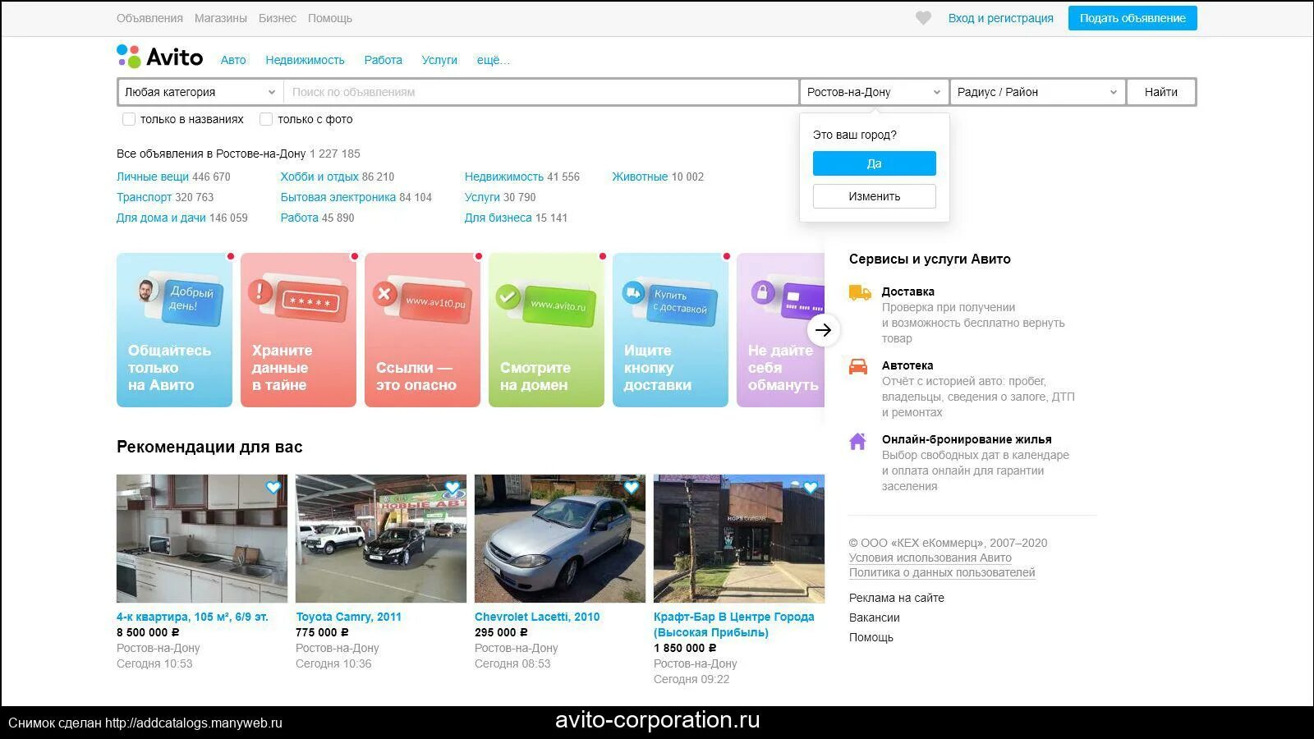Go to Авто section
The image size is (1314, 739).
233,60
